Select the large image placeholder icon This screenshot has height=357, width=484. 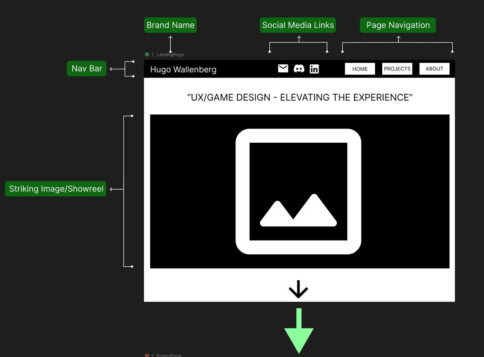tap(298, 191)
